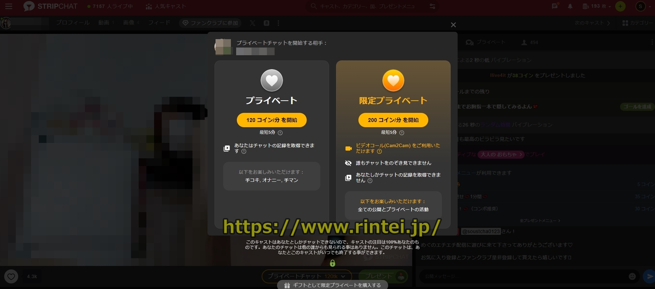Start exclusive private at 200 コイン/分

coord(393,120)
